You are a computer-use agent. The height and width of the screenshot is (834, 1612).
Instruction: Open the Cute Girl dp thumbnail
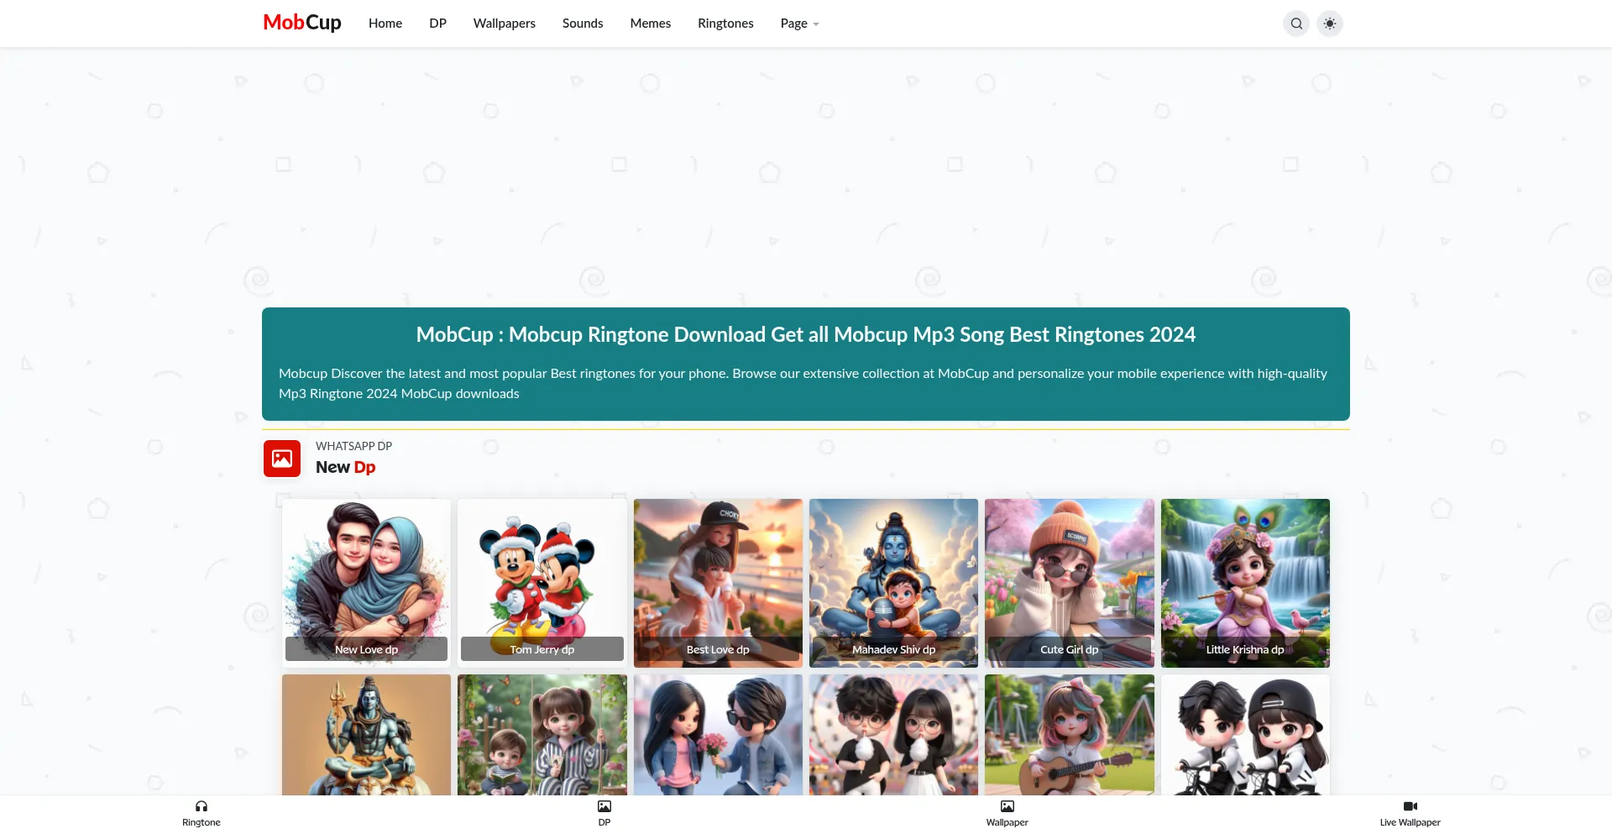[1070, 583]
